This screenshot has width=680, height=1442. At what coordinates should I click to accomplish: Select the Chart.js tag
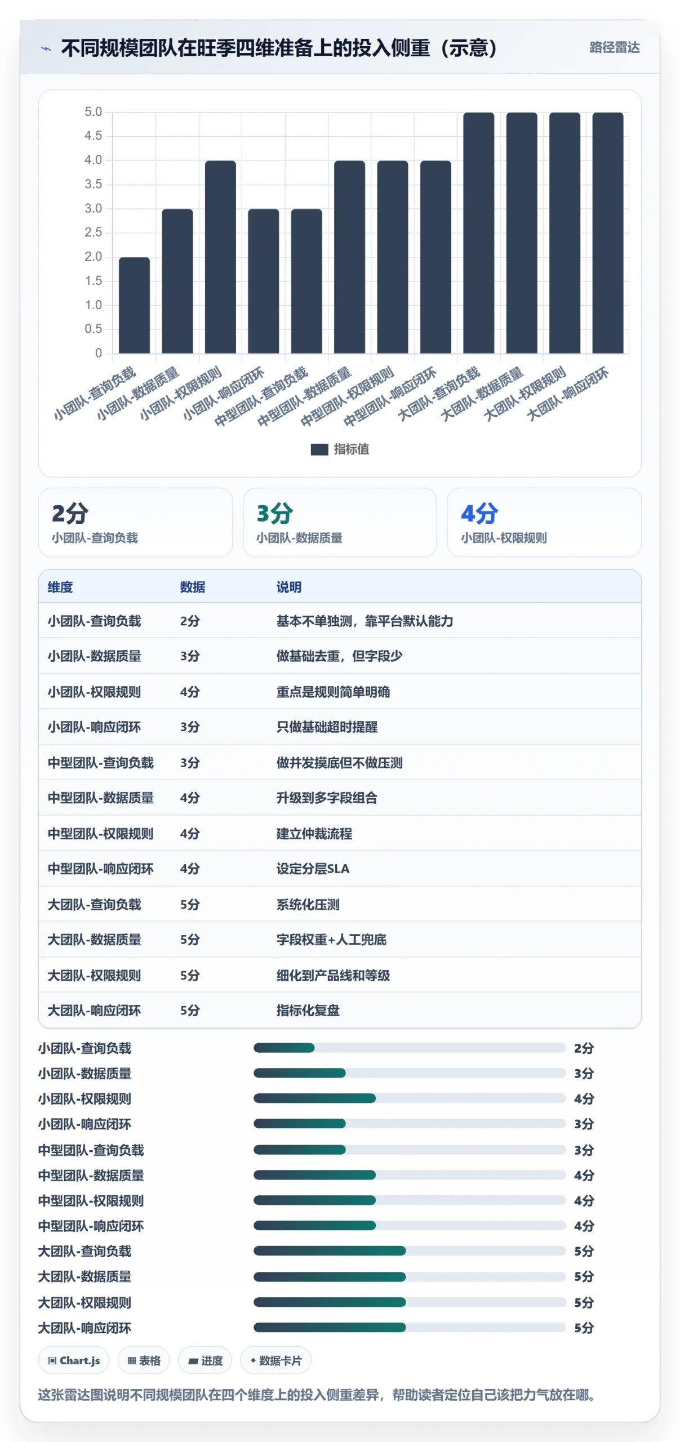(74, 1360)
